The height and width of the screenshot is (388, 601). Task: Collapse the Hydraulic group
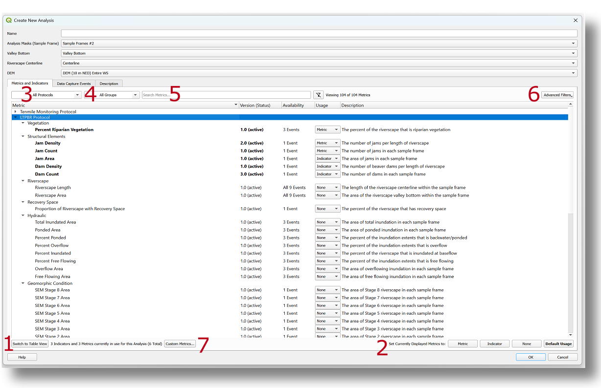click(x=23, y=216)
